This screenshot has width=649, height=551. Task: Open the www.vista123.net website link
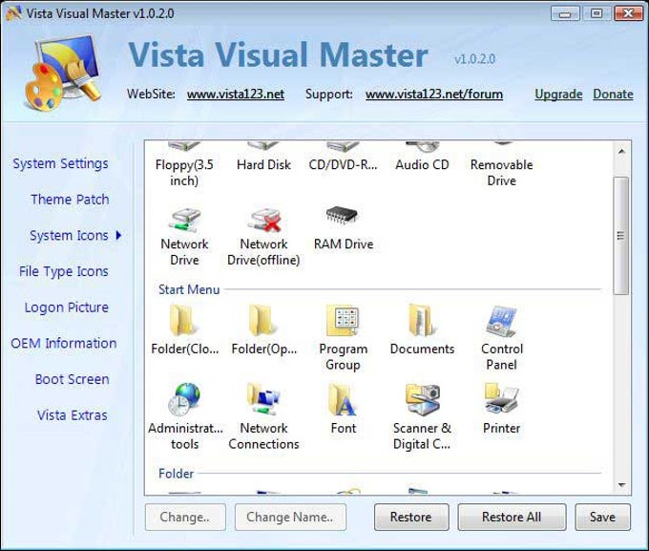tap(236, 95)
